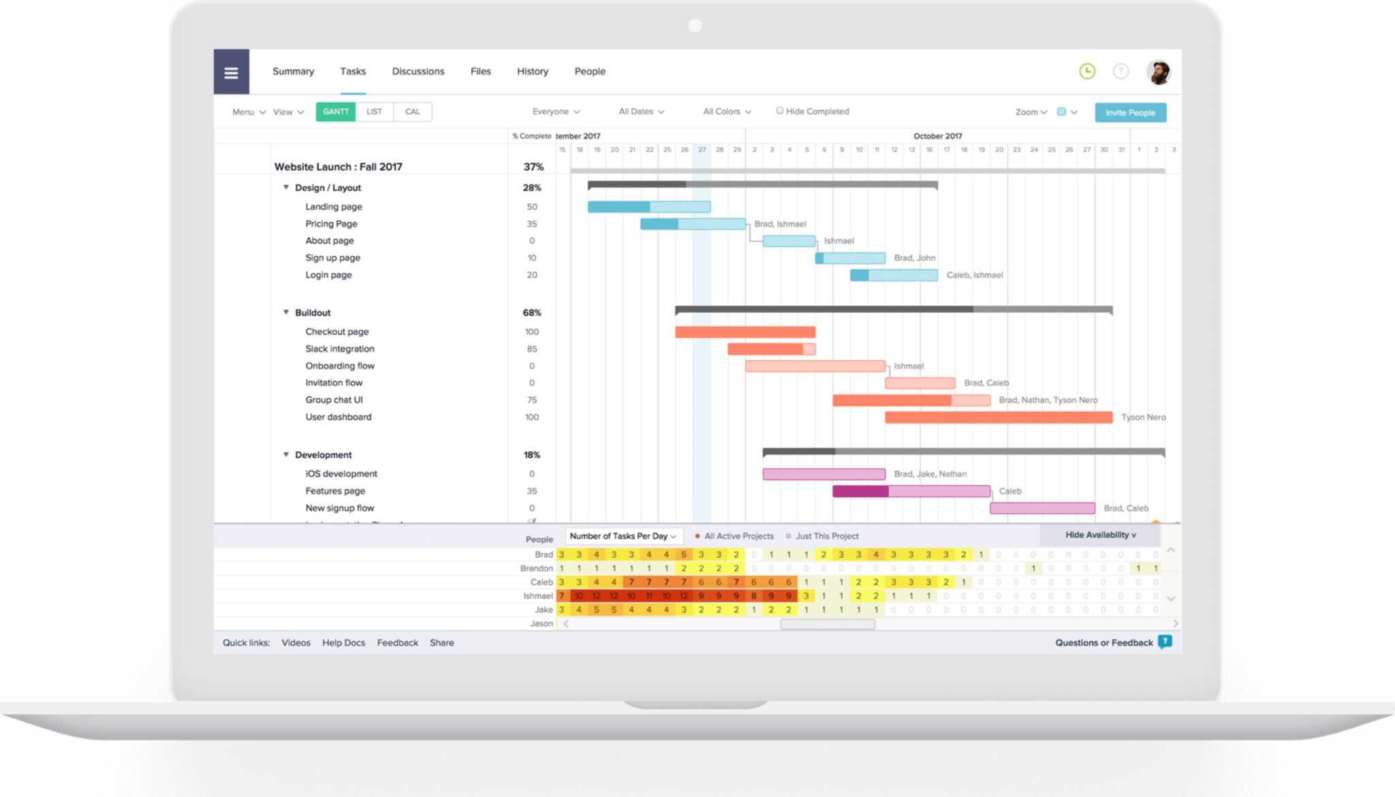Click the LIST view icon
The height and width of the screenshot is (797, 1395).
coord(373,112)
